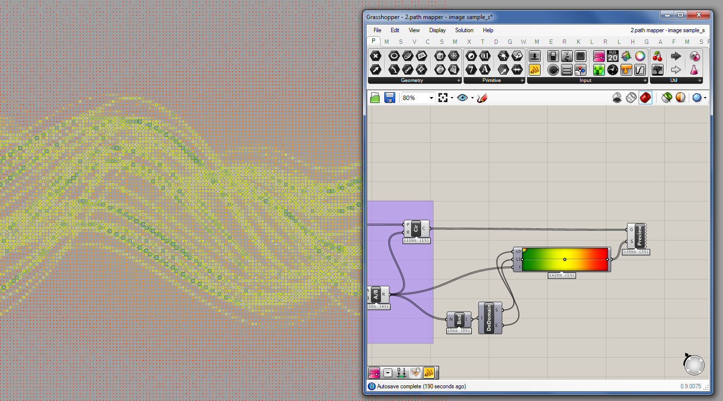This screenshot has height=401, width=723.
Task: Click the middle grip on the gradient bar
Action: pyautogui.click(x=564, y=260)
